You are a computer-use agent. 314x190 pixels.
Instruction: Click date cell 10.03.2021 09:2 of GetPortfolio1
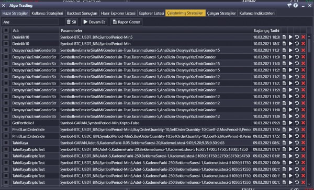266,123
